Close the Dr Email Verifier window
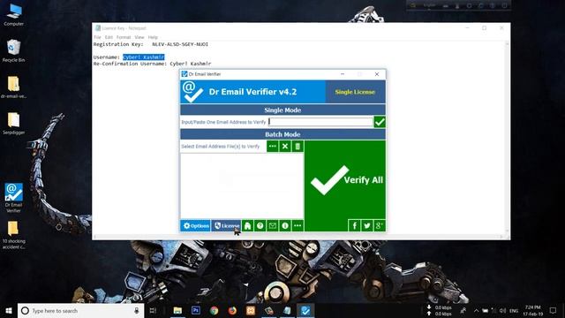 tap(377, 74)
